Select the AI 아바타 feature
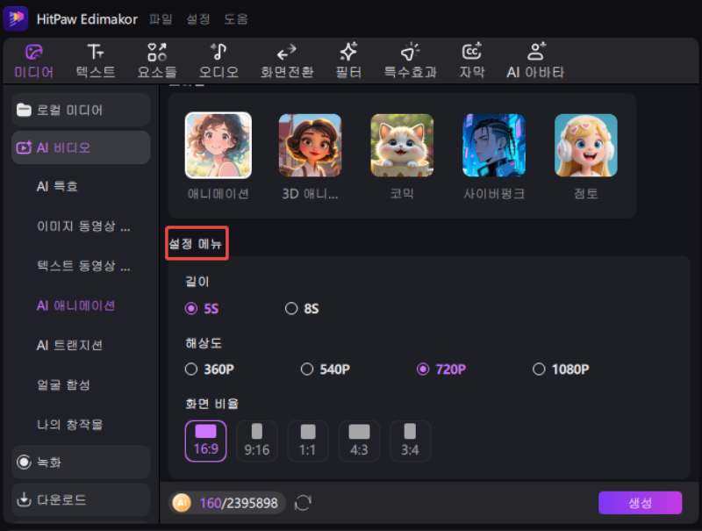 pyautogui.click(x=534, y=60)
